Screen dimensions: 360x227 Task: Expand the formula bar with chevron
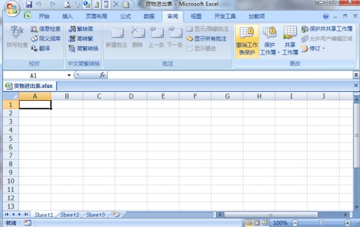click(x=356, y=75)
